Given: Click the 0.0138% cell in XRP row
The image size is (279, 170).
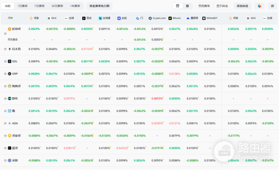Looking at the screenshot, I should [x=174, y=74].
